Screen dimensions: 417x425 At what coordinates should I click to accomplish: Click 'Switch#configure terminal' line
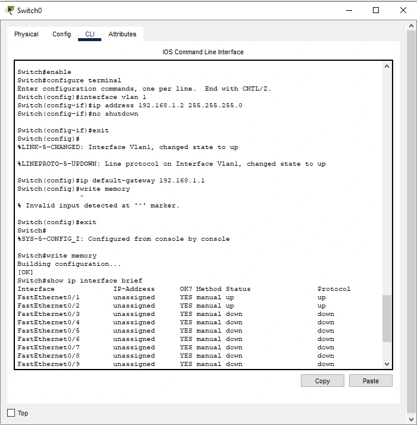pyautogui.click(x=69, y=80)
